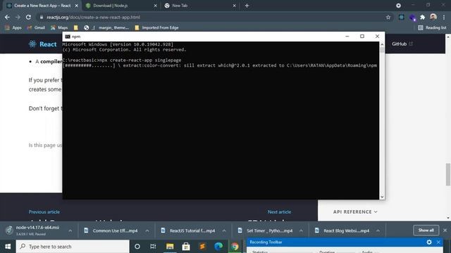Close the downloads bar
Screen dimensions: 451x253
point(445,231)
